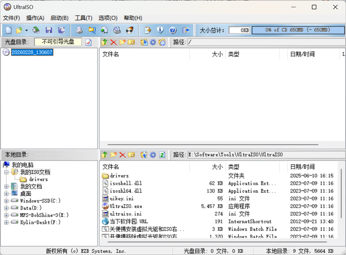Open the Info bubble icon

pos(160,30)
